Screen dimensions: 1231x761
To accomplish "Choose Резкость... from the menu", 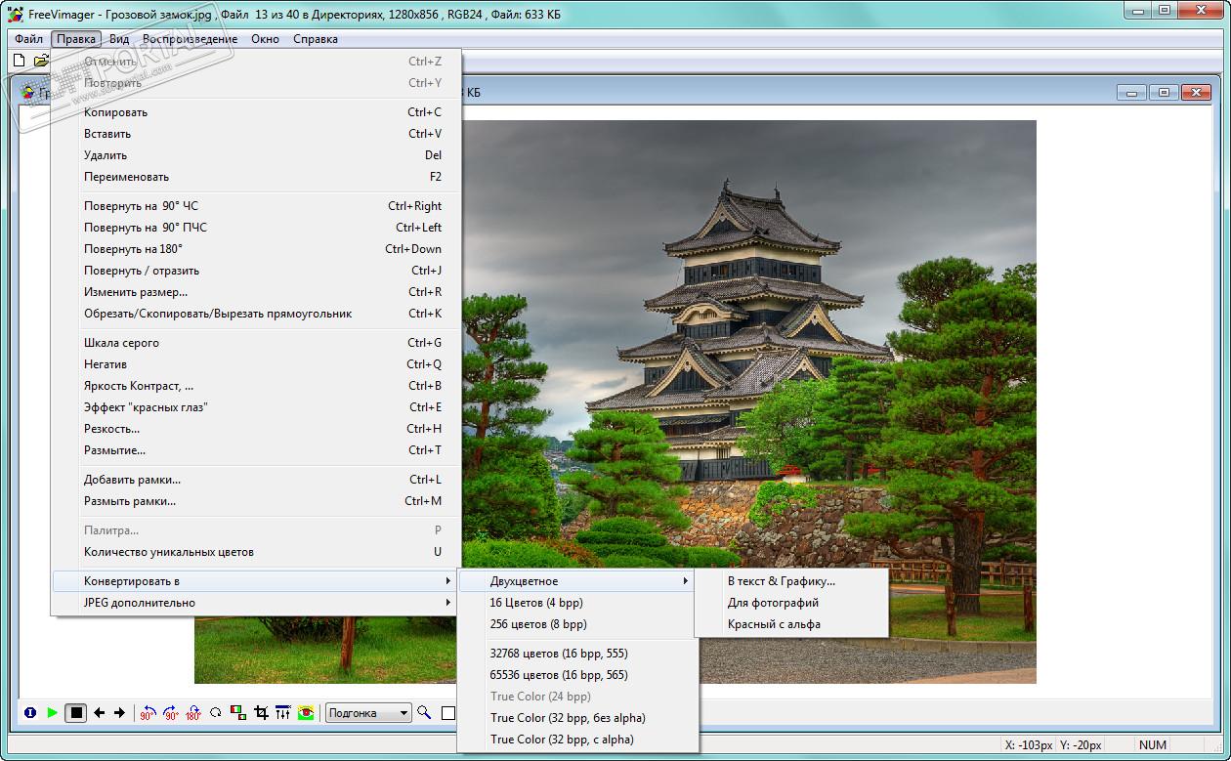I will (x=255, y=429).
